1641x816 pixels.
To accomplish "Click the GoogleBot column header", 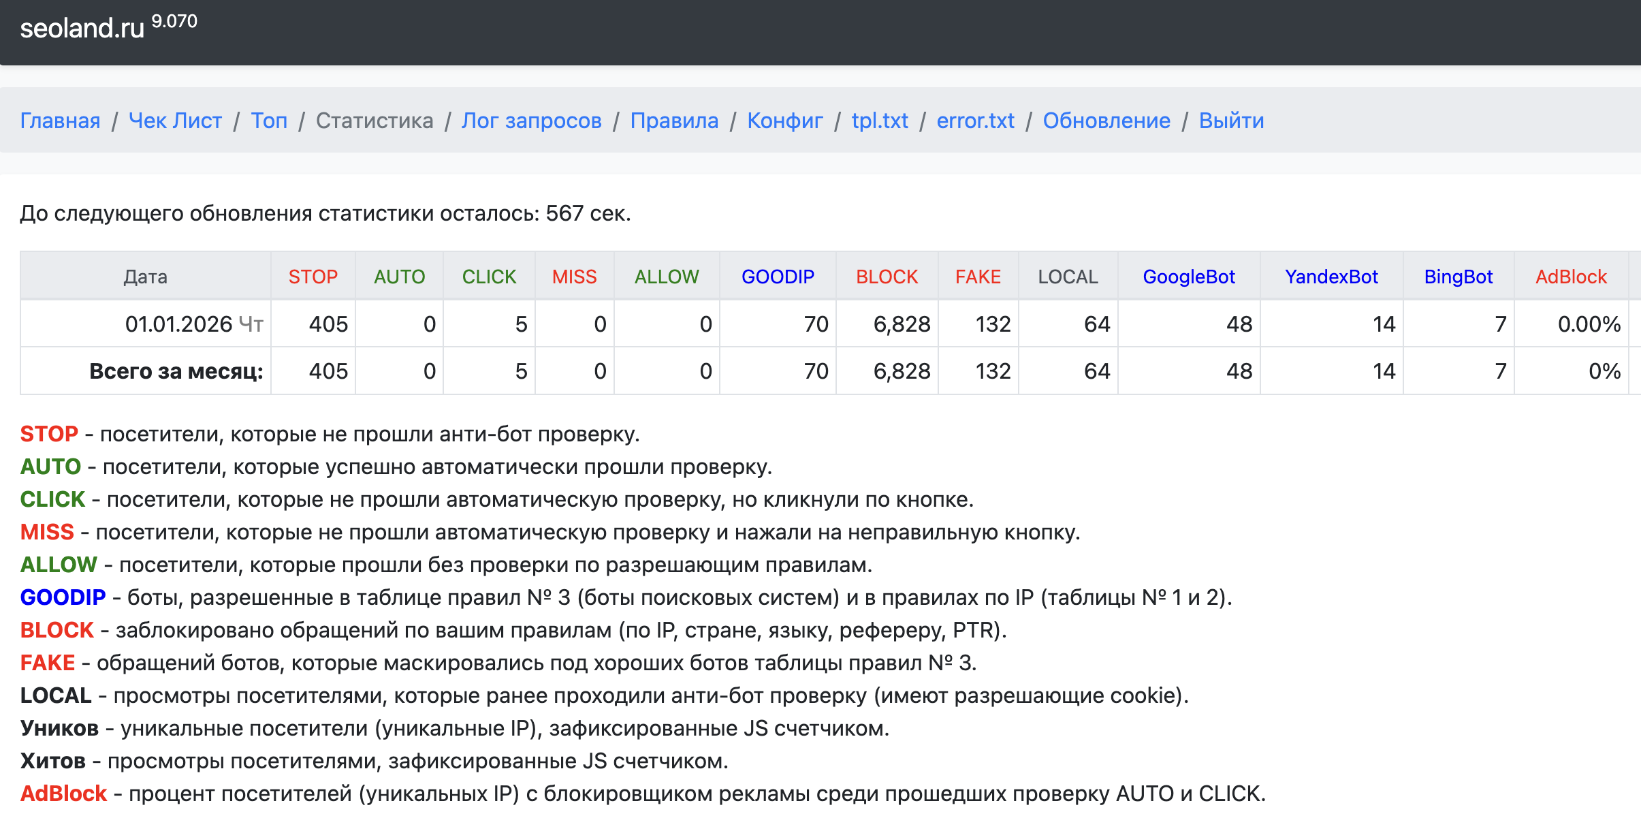I will tap(1188, 277).
